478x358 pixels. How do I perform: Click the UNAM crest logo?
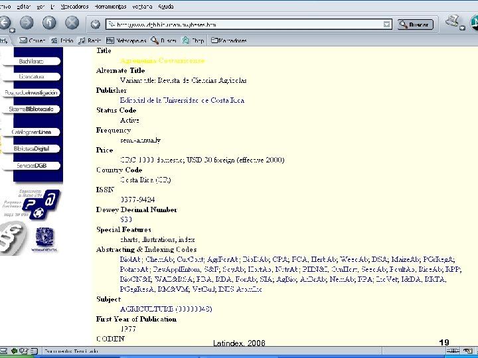click(x=44, y=237)
